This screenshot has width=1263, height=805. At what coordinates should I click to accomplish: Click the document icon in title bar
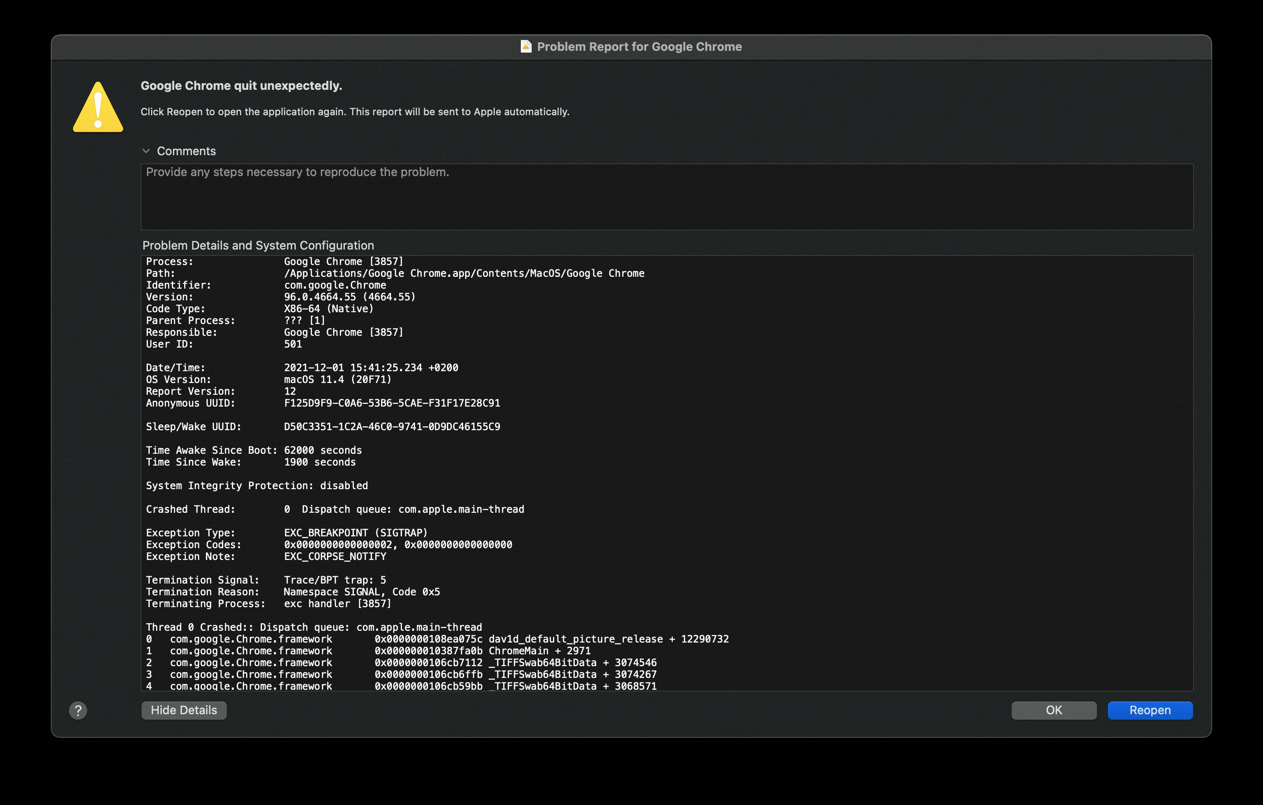click(525, 47)
